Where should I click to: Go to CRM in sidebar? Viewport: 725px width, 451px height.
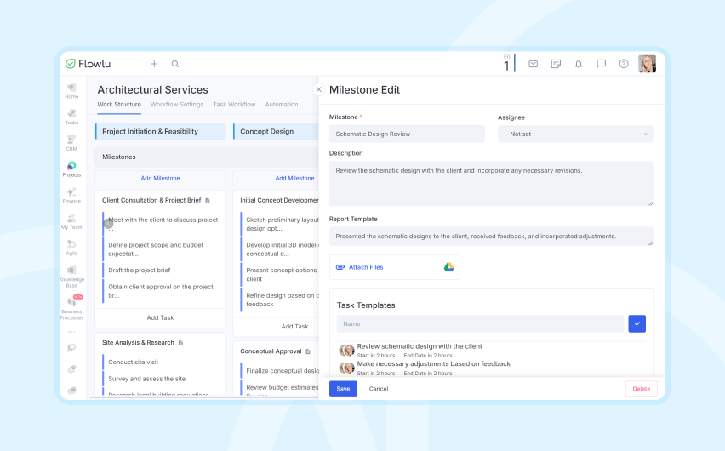71,141
